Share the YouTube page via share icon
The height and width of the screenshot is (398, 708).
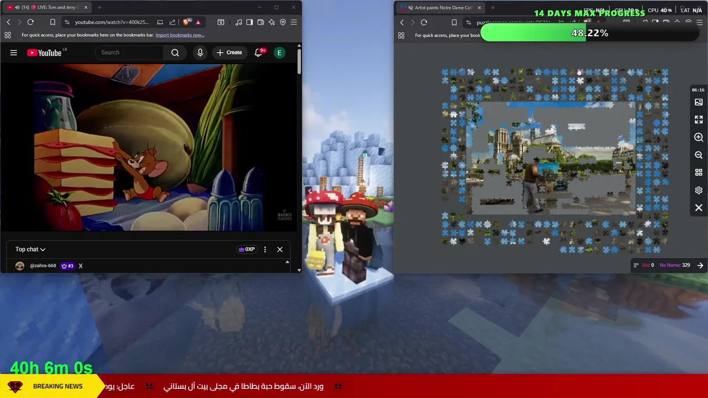click(173, 22)
